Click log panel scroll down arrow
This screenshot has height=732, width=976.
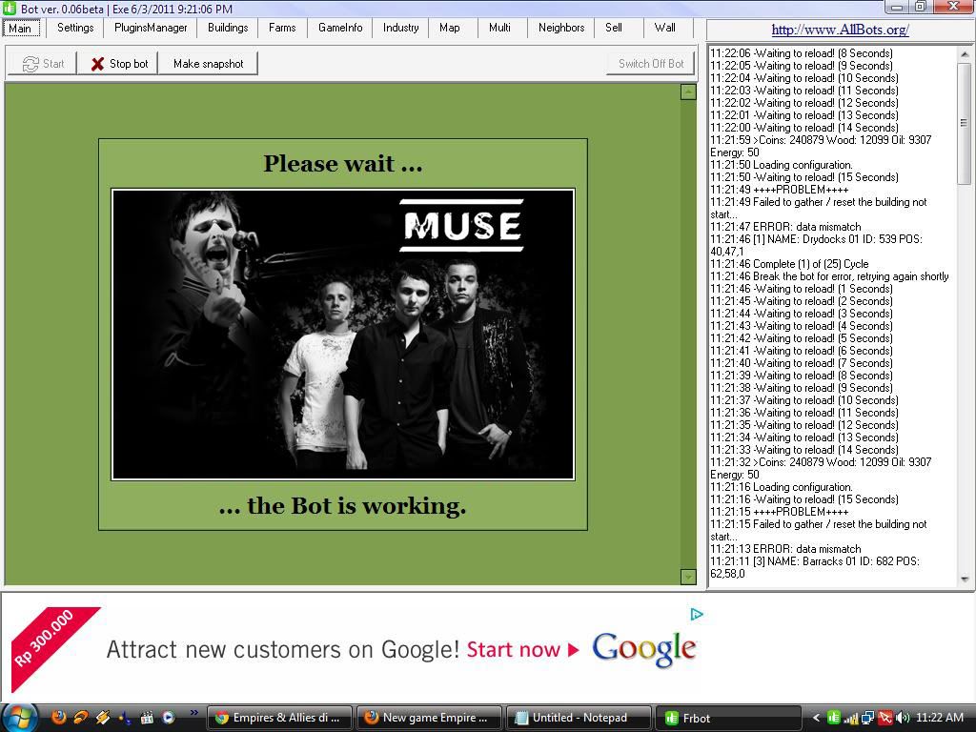tap(965, 579)
